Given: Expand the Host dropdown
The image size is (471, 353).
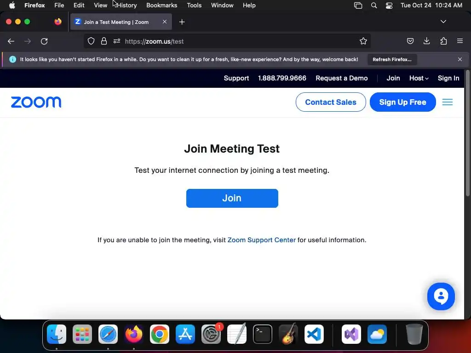Looking at the screenshot, I should click(419, 78).
